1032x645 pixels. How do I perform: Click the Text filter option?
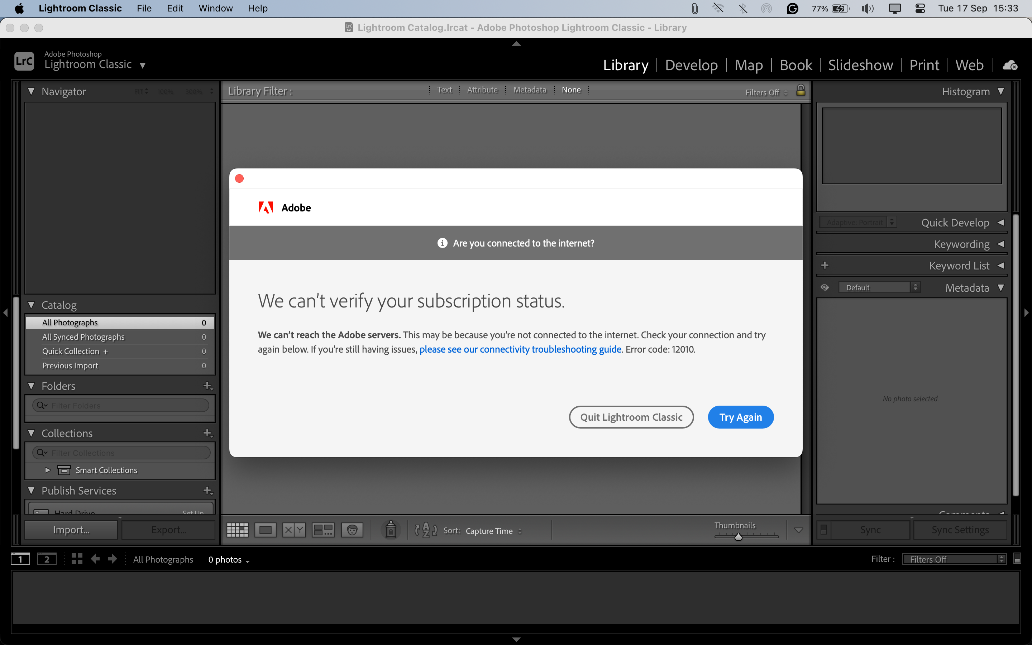[444, 90]
